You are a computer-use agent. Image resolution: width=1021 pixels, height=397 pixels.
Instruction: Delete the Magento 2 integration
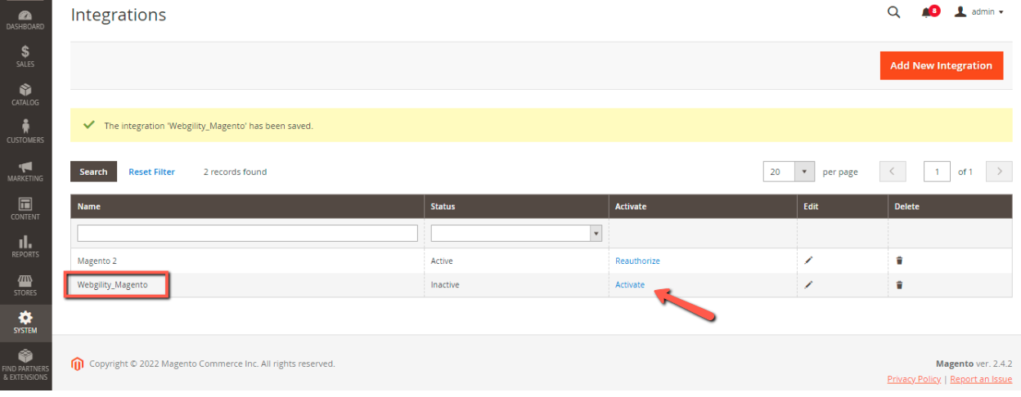(x=899, y=261)
